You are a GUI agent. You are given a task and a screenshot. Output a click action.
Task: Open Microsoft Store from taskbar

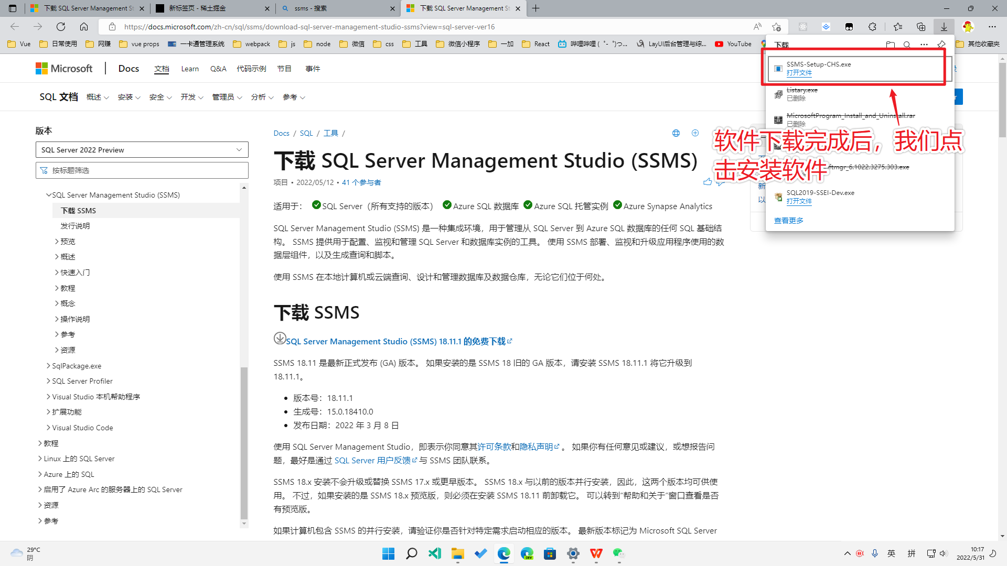tap(550, 553)
